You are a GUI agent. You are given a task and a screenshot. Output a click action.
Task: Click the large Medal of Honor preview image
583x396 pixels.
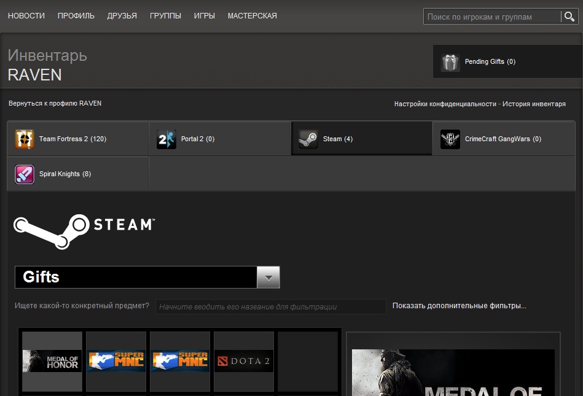tap(453, 373)
